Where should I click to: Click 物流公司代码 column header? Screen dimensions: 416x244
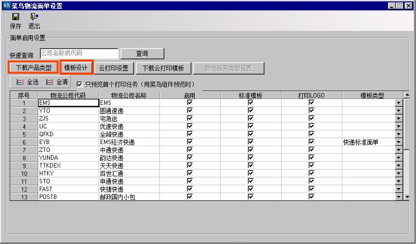pyautogui.click(x=69, y=96)
